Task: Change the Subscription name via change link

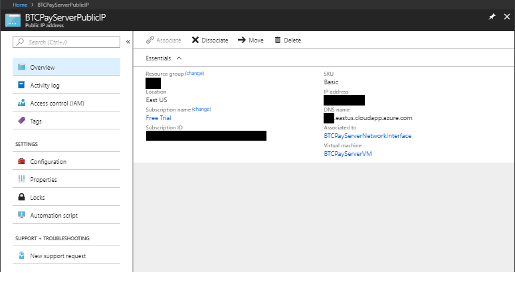Action: tap(201, 110)
